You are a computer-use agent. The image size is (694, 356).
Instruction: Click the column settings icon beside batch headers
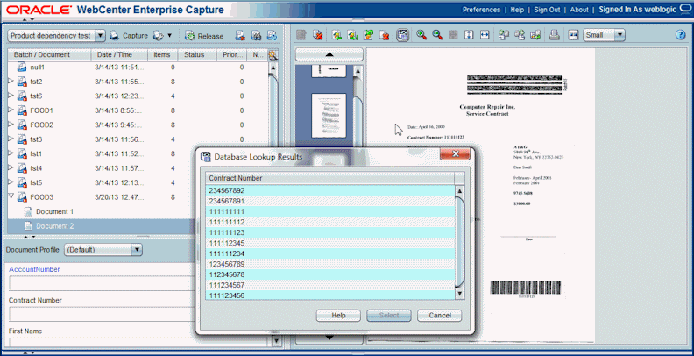click(273, 55)
